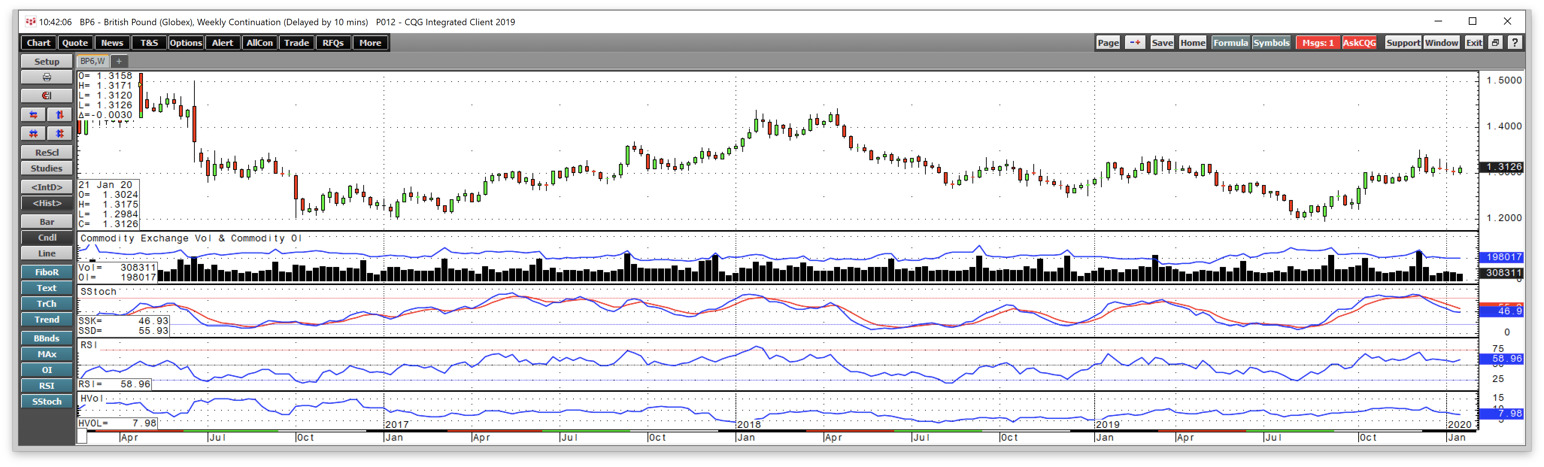Viewport: 1544px width, 467px height.
Task: Click the Home button
Action: (1192, 42)
